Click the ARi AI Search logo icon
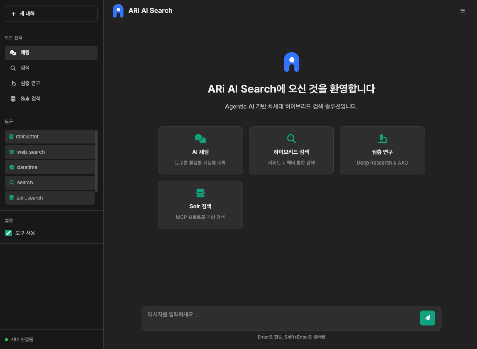 pyautogui.click(x=118, y=11)
